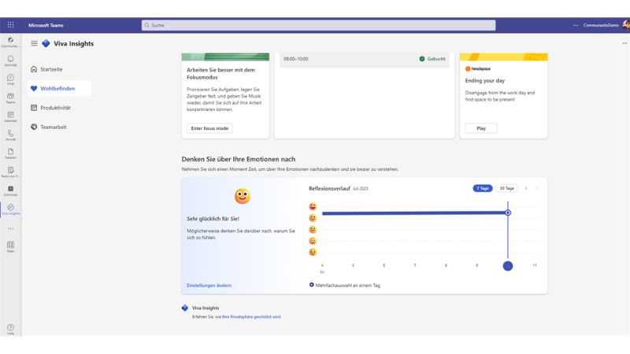The image size is (630, 354).
Task: Click Mehrfachauswahl an einem Tag legend
Action: click(x=344, y=286)
